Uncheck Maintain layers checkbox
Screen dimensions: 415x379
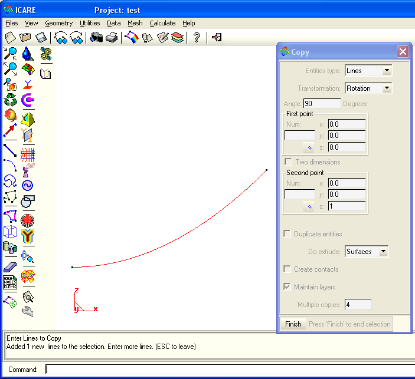point(287,287)
